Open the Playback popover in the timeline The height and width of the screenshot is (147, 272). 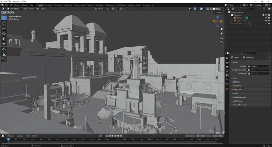coord(11,136)
